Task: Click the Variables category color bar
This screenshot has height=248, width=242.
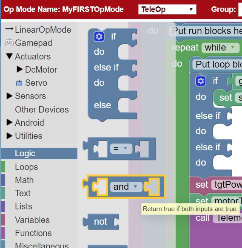Action: click(x=3, y=220)
